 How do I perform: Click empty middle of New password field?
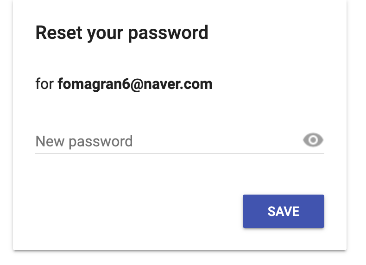pyautogui.click(x=210, y=141)
